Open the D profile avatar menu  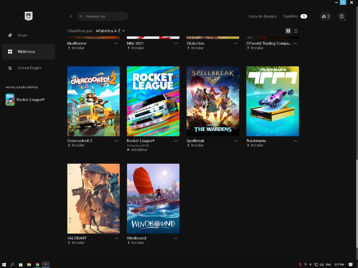342,16
